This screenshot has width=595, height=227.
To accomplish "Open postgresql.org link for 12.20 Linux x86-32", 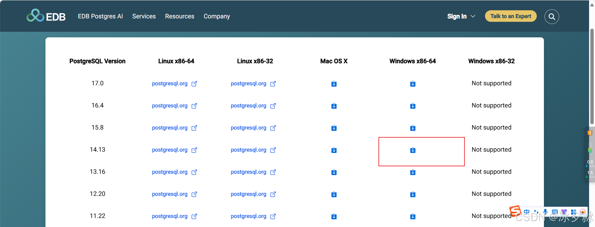I will click(253, 194).
